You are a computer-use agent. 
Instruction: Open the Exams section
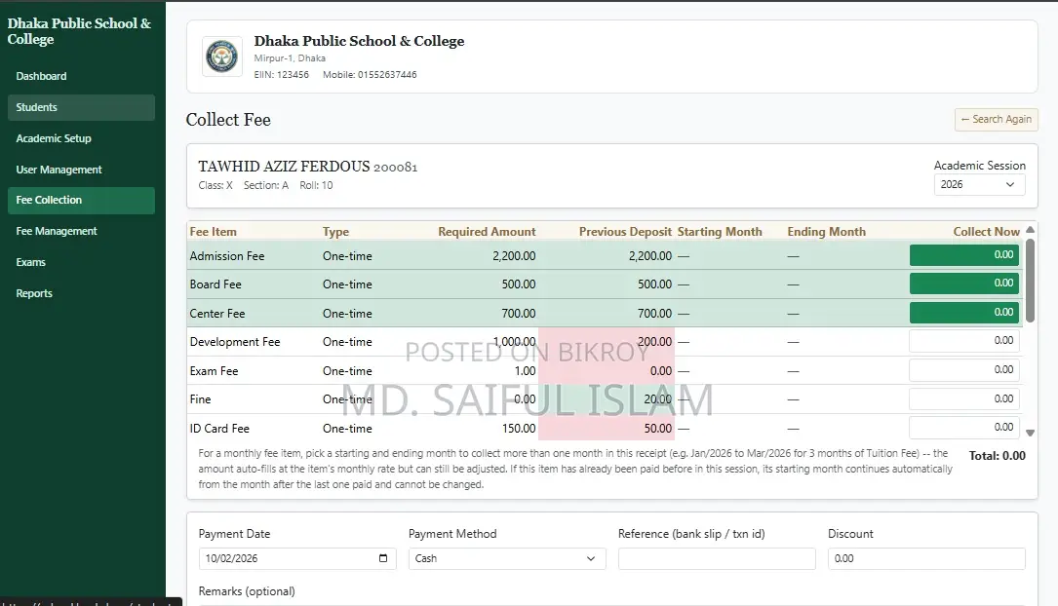click(81, 262)
